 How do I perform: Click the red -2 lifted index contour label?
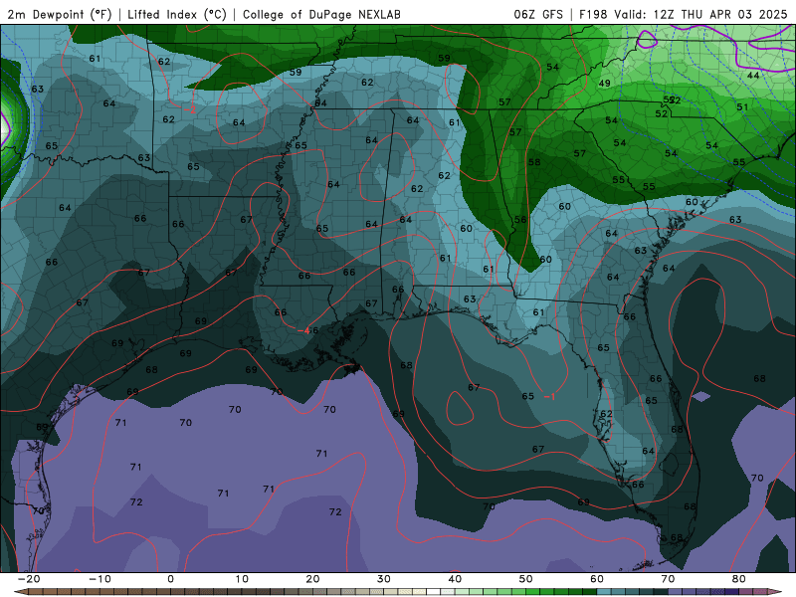tap(189, 109)
